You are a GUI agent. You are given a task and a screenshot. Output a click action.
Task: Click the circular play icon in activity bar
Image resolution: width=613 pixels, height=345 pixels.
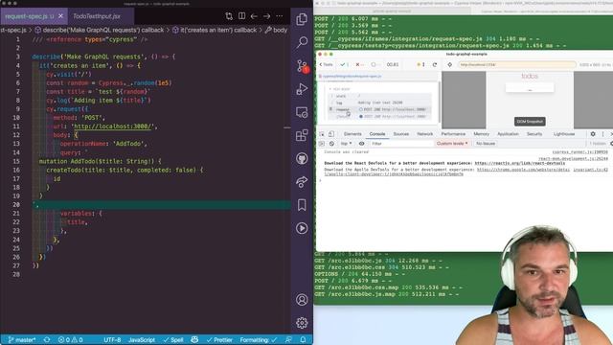click(302, 228)
